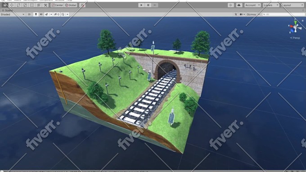Expand the scene effects dropdown arrow
This screenshot has height=172, width=306.
[51, 14]
